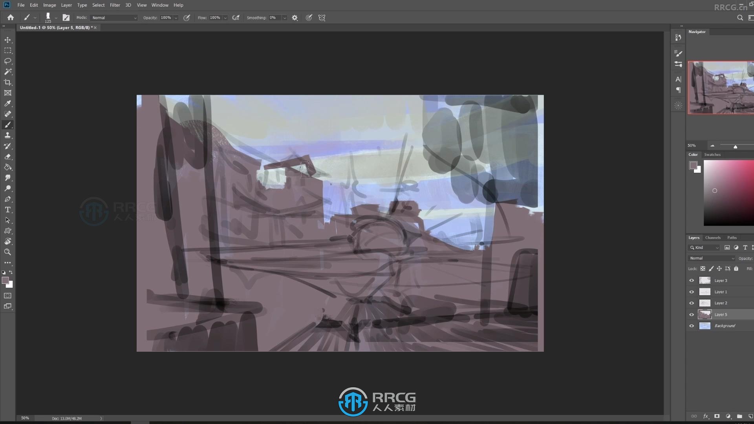
Task: Open the Edit Toolbar three-dots menu
Action: tap(7, 263)
